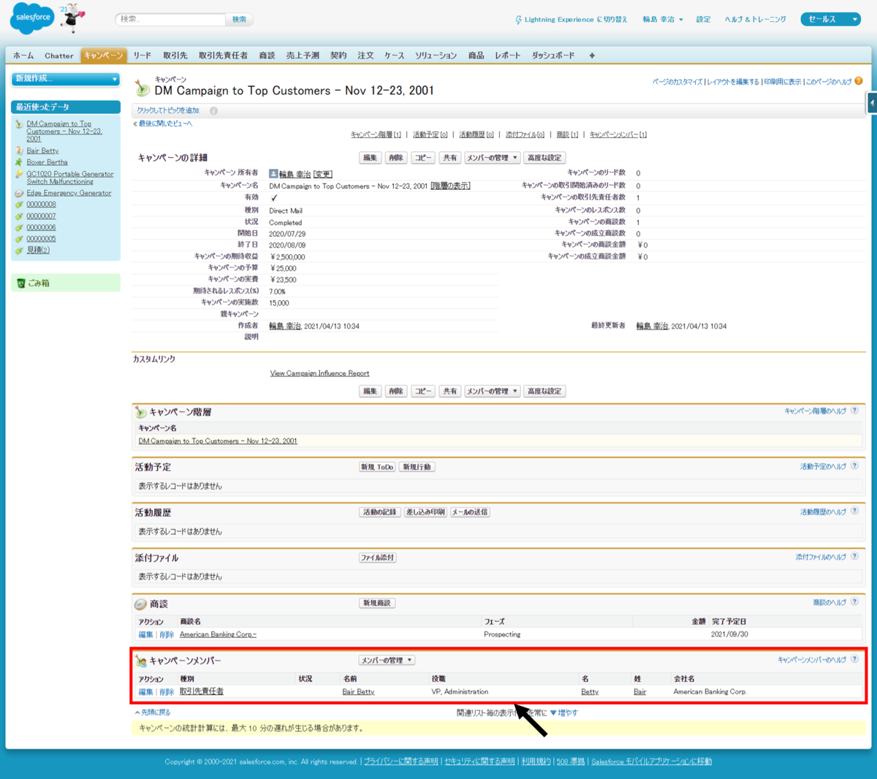877x779 pixels.
Task: Click the 活動の記録 button
Action: pos(380,512)
